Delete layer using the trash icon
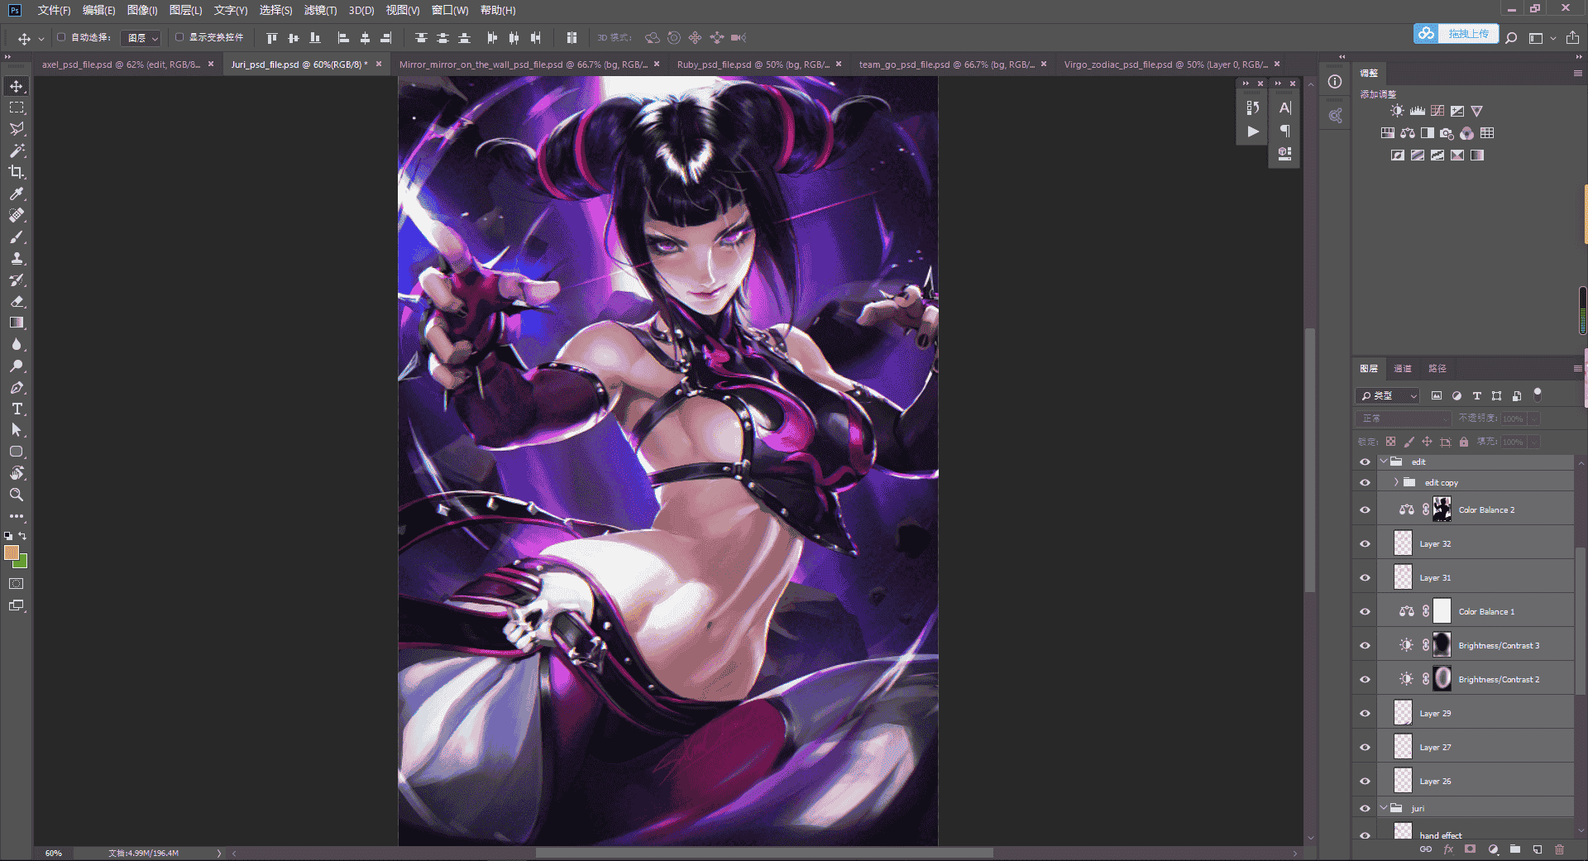Image resolution: width=1588 pixels, height=861 pixels. point(1559,849)
